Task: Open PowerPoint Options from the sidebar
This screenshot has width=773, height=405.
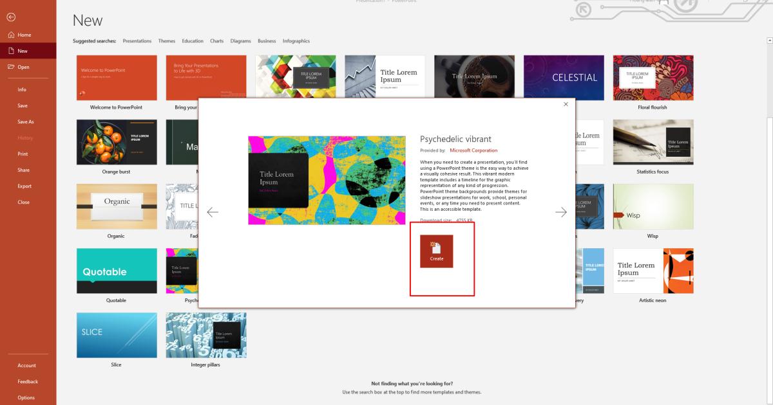Action: click(x=28, y=397)
